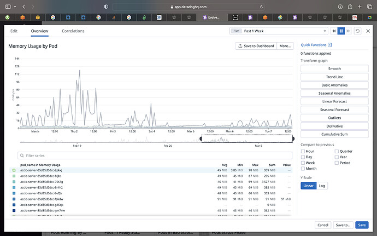Click Save to Dashboard button
Viewport: 377px width, 236px height.
tap(256, 46)
